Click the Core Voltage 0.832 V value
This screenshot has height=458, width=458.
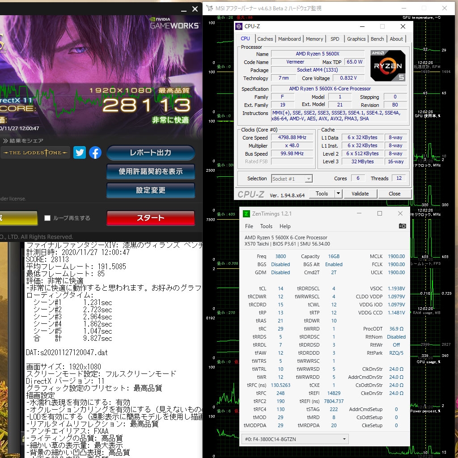348,78
